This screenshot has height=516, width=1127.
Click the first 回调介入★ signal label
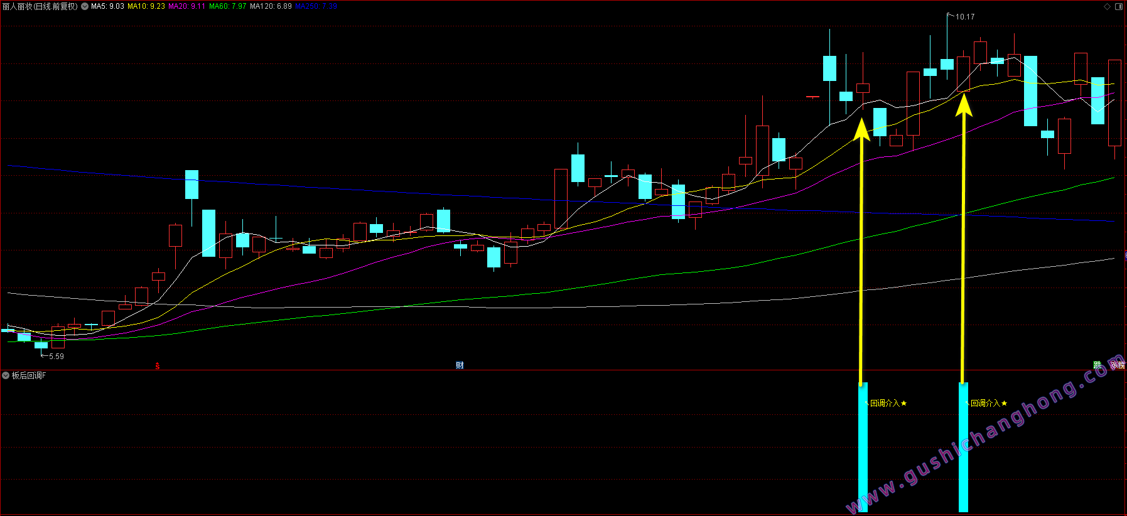[x=888, y=403]
